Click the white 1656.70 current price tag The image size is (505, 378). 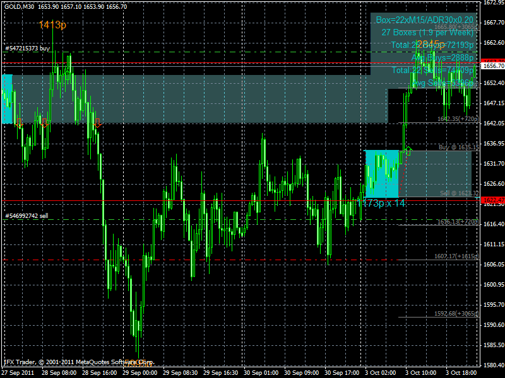pos(492,66)
